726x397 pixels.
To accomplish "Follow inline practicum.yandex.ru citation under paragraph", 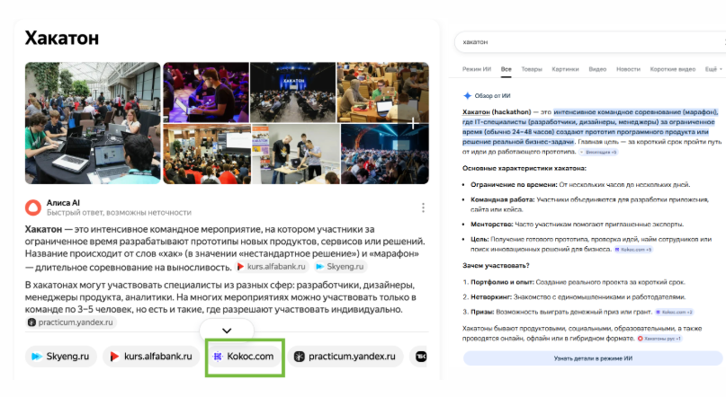I will tap(71, 322).
